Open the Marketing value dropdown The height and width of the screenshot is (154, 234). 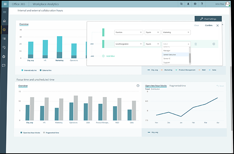(x=176, y=32)
